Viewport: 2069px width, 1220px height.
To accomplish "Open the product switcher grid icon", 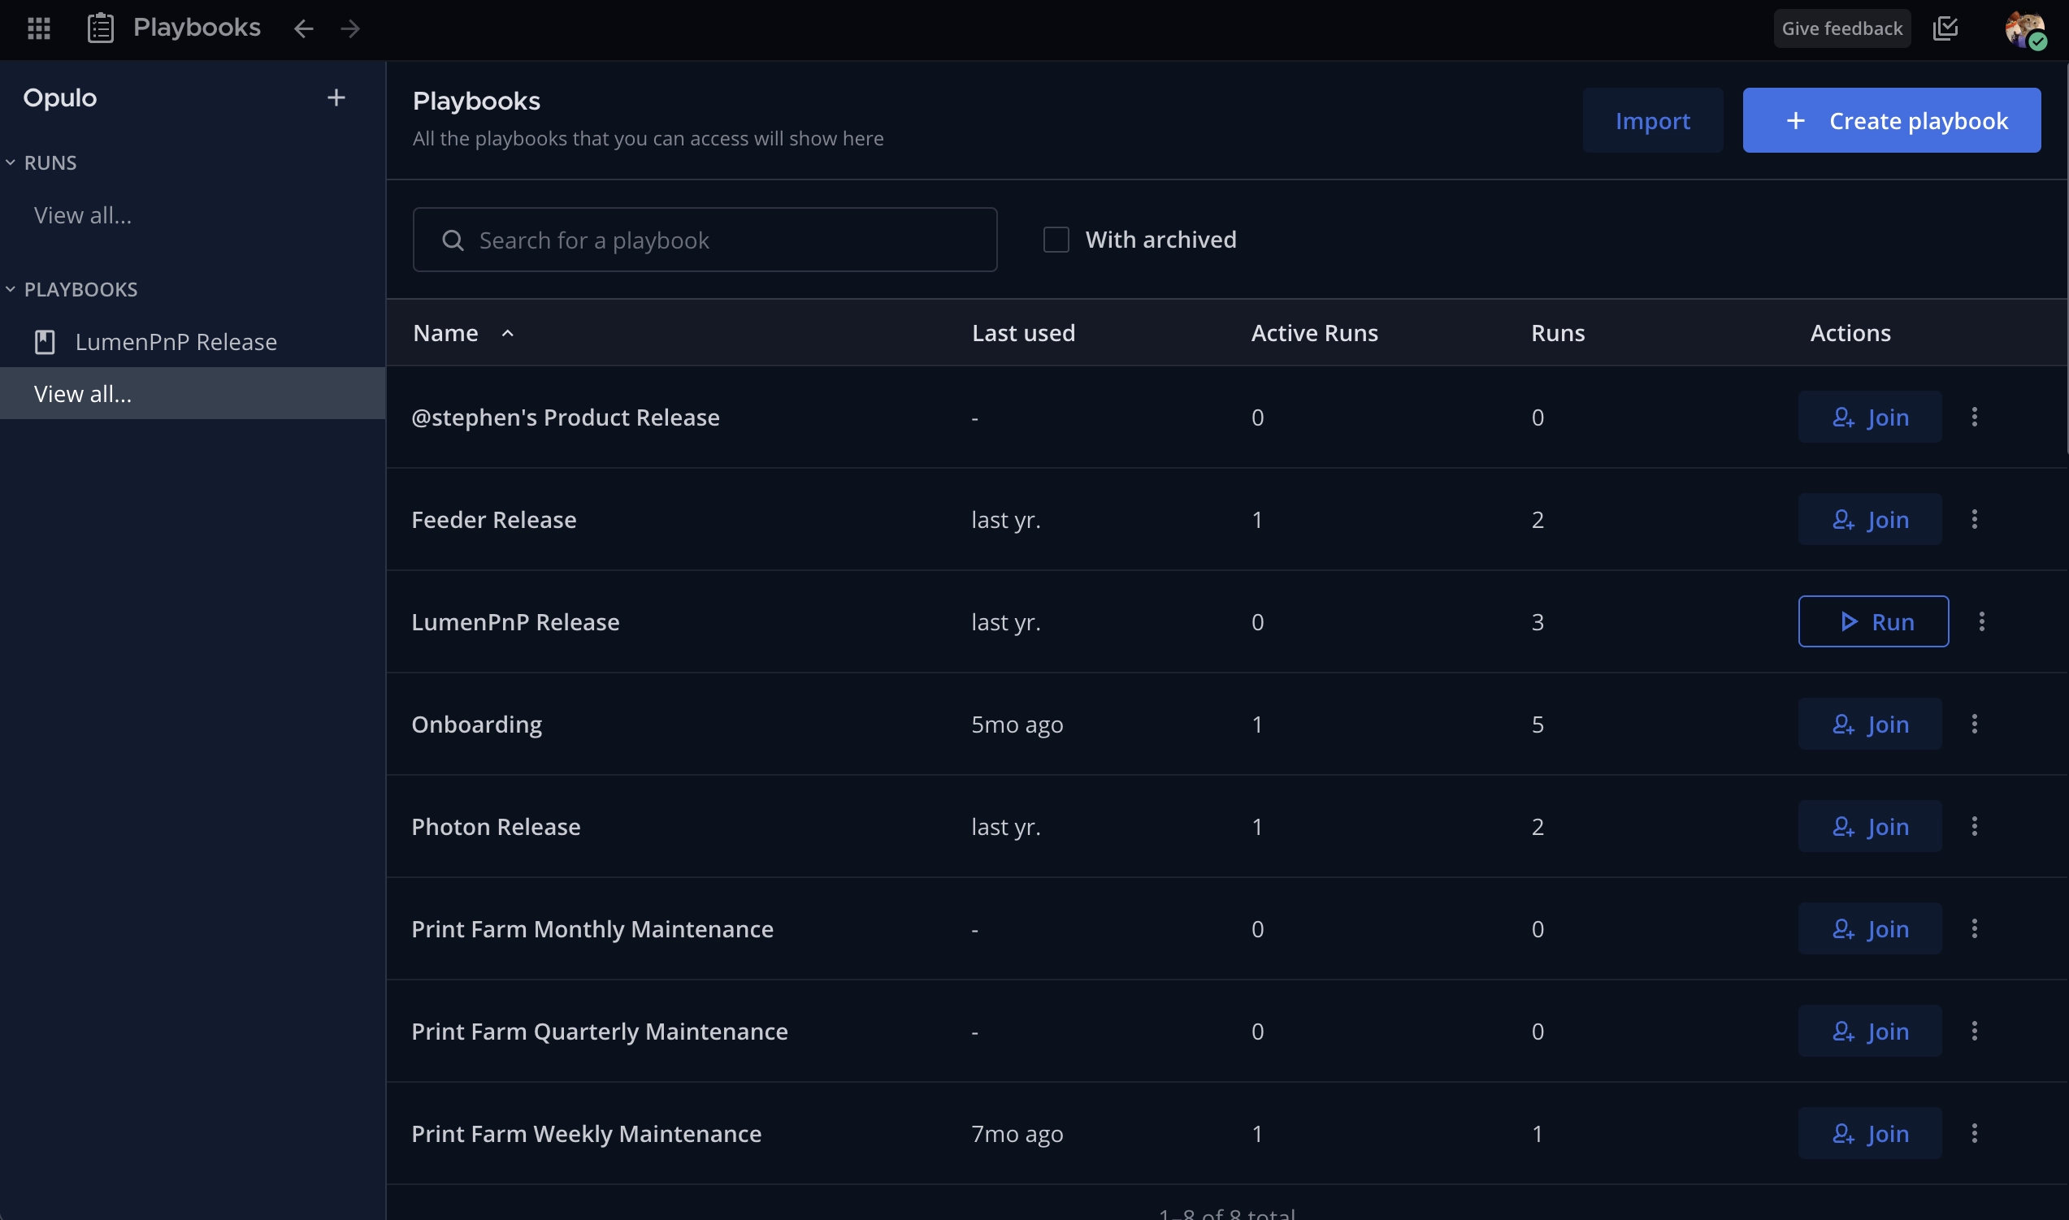I will [39, 28].
